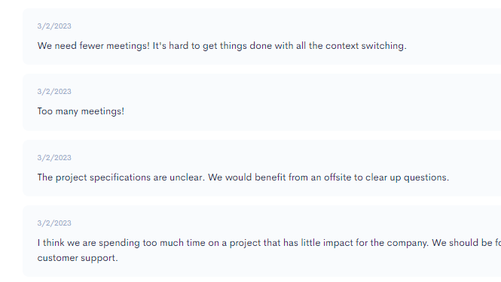Click the sentence about benefiting from an offsite
Viewport: 501px width, 282px height.
tap(328, 177)
